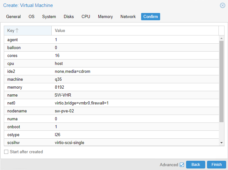Image resolution: width=228 pixels, height=170 pixels.
Task: Click the memory value 8192
Action: click(x=60, y=87)
